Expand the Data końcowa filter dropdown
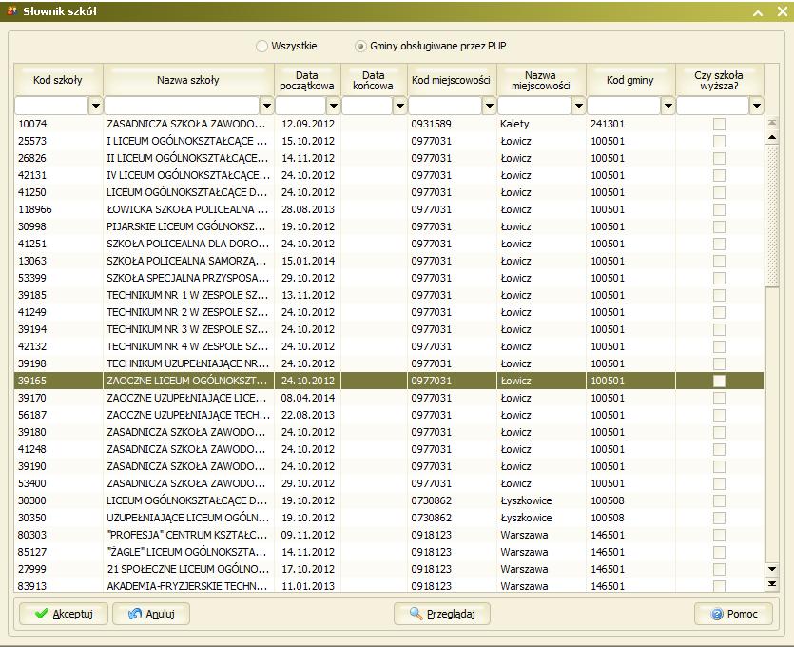Viewport: 794px width, 647px height. (x=400, y=106)
